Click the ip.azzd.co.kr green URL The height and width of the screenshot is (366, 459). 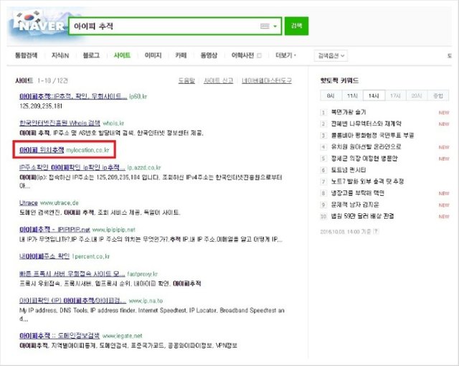click(x=144, y=167)
